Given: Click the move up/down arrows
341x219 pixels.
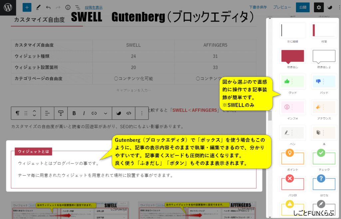Looking at the screenshot, I should 34,113.
